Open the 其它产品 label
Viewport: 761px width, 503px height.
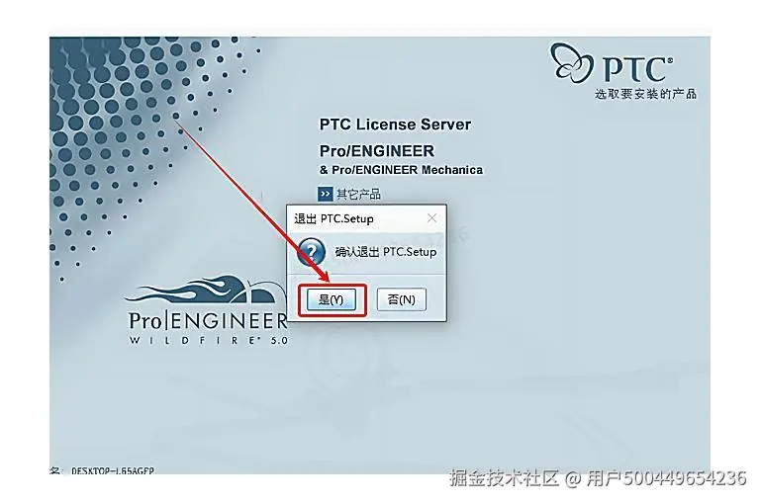point(358,195)
